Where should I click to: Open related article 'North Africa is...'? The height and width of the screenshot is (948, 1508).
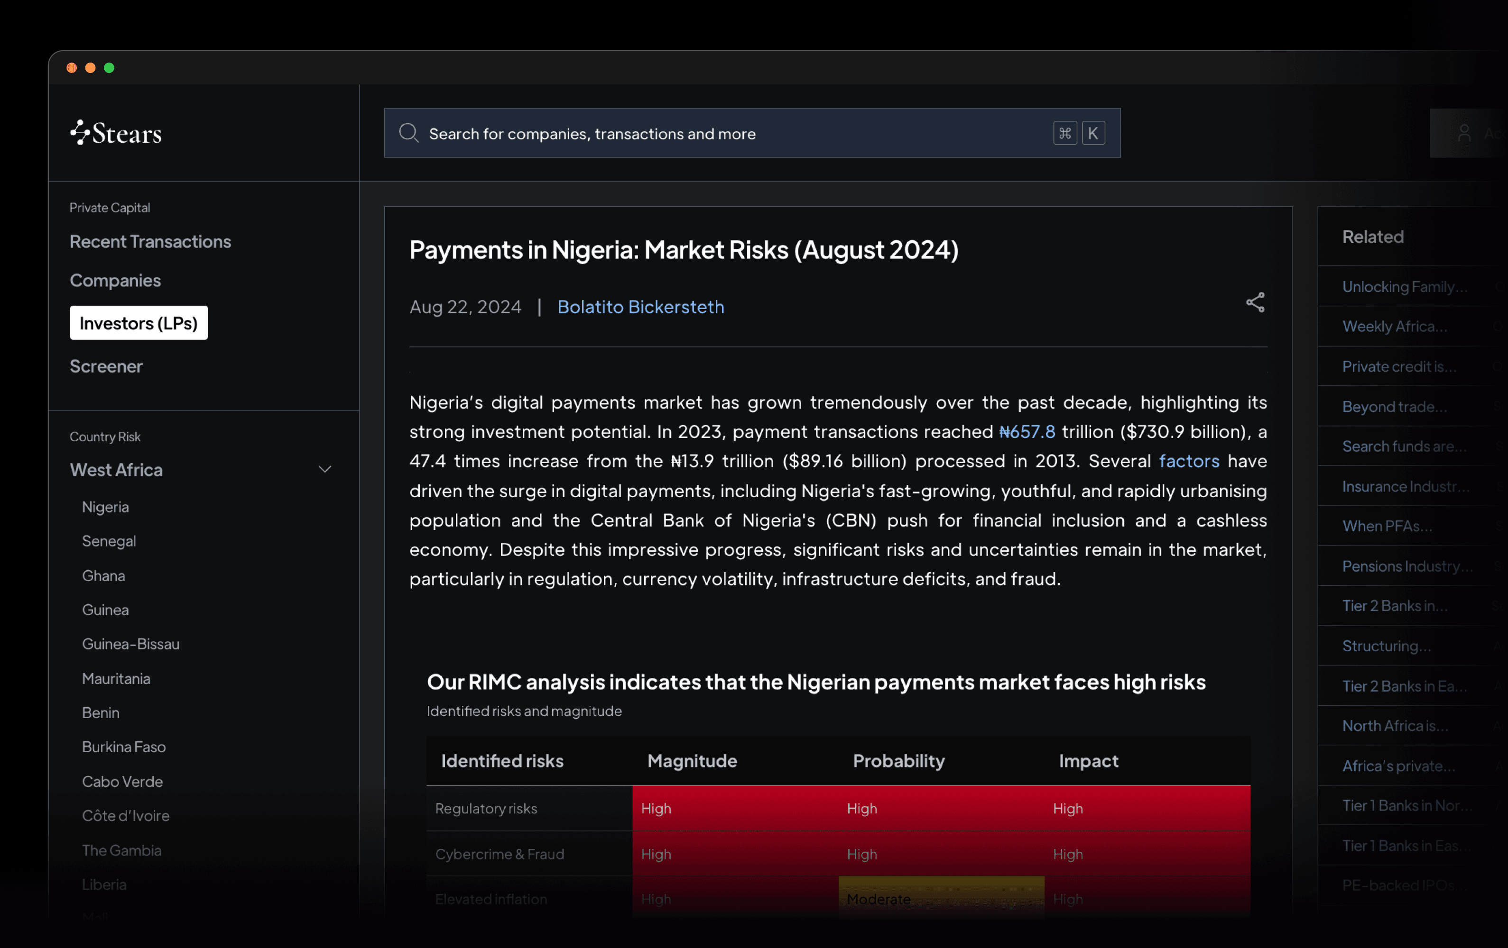pos(1395,726)
